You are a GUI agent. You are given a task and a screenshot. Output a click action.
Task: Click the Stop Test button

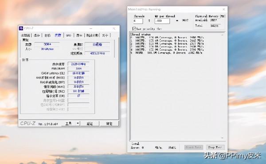(x=215, y=147)
